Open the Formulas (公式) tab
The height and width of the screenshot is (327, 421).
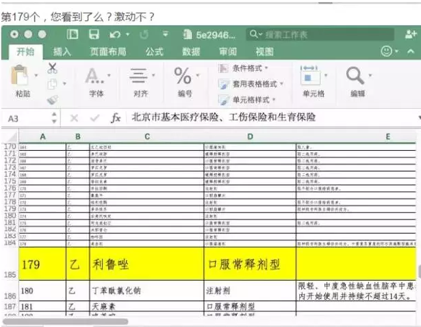[154, 52]
